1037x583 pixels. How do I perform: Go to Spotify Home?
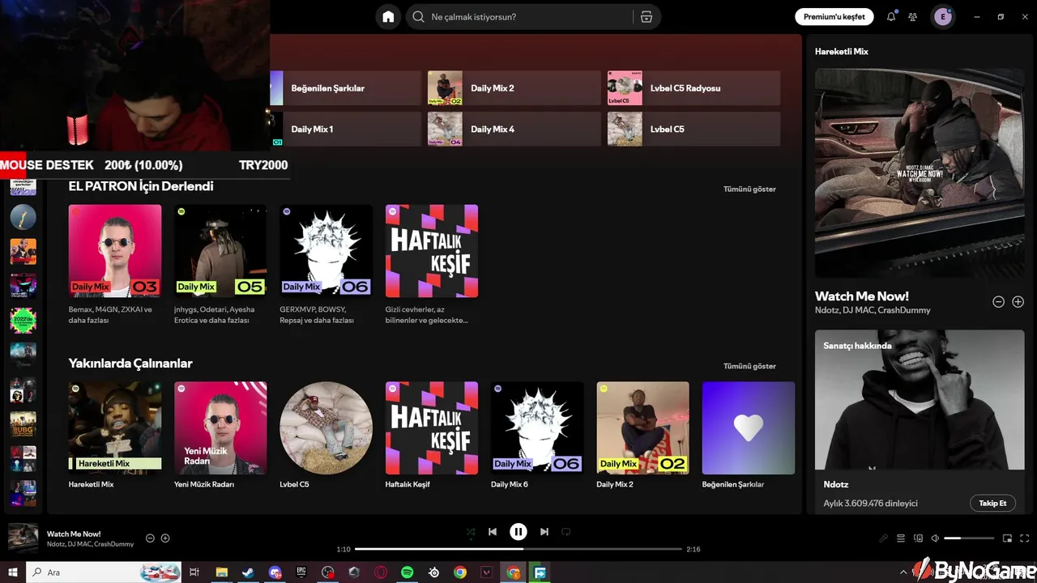coord(388,17)
